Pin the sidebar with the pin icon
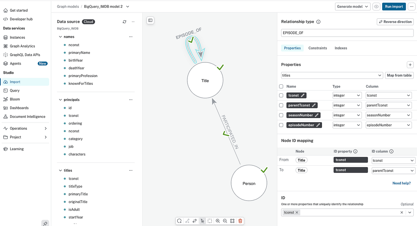The height and width of the screenshot is (226, 417). (45, 223)
